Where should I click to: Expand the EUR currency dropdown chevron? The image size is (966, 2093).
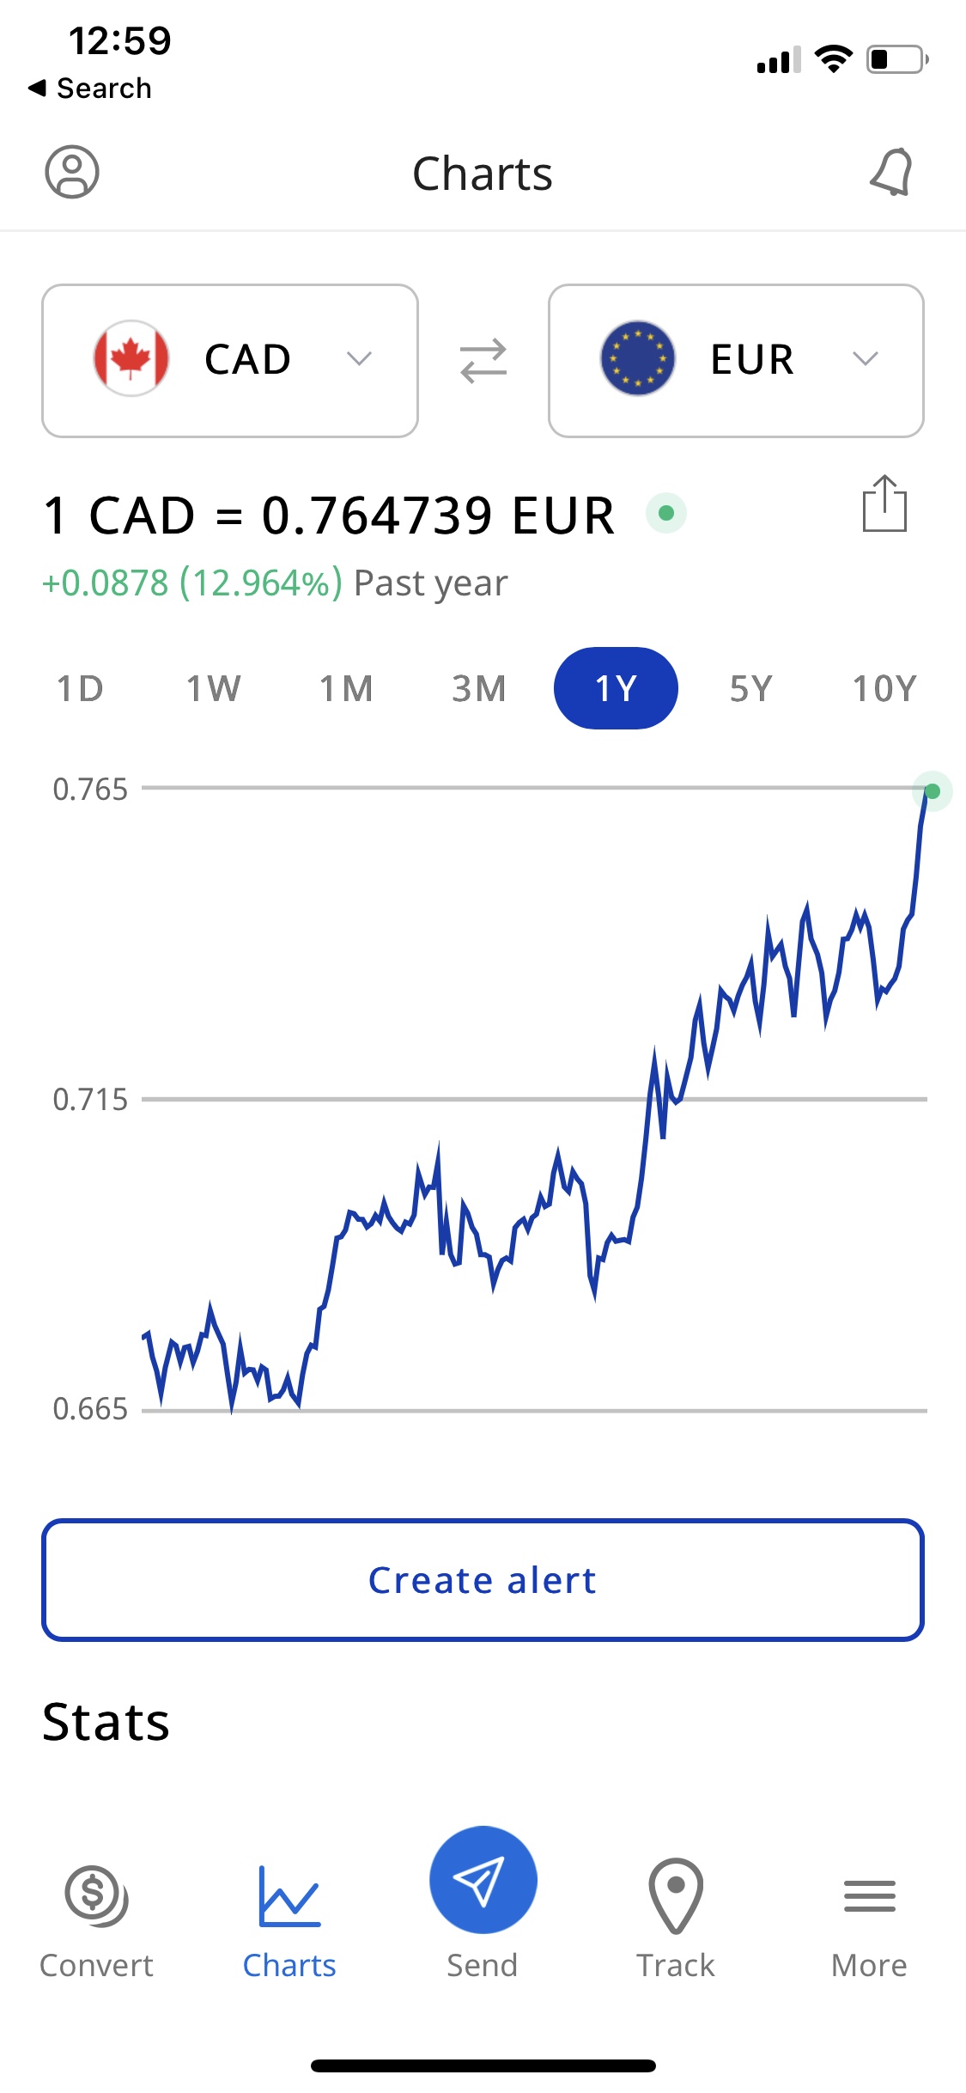866,359
